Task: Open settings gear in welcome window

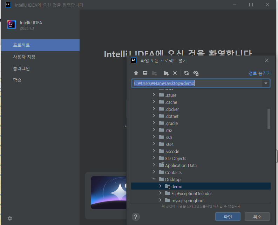Action: pos(10,218)
